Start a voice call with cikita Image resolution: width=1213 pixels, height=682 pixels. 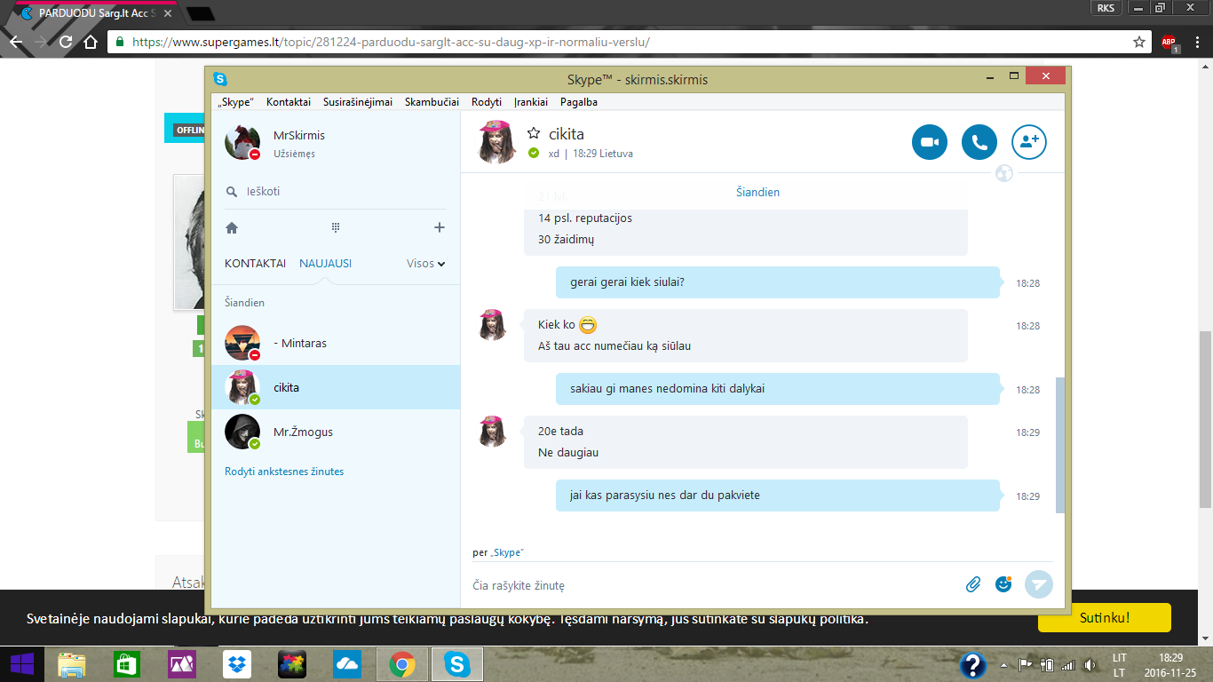tap(979, 142)
